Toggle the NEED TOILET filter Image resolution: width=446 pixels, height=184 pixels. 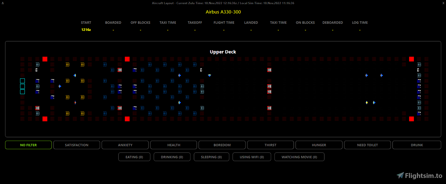367,145
